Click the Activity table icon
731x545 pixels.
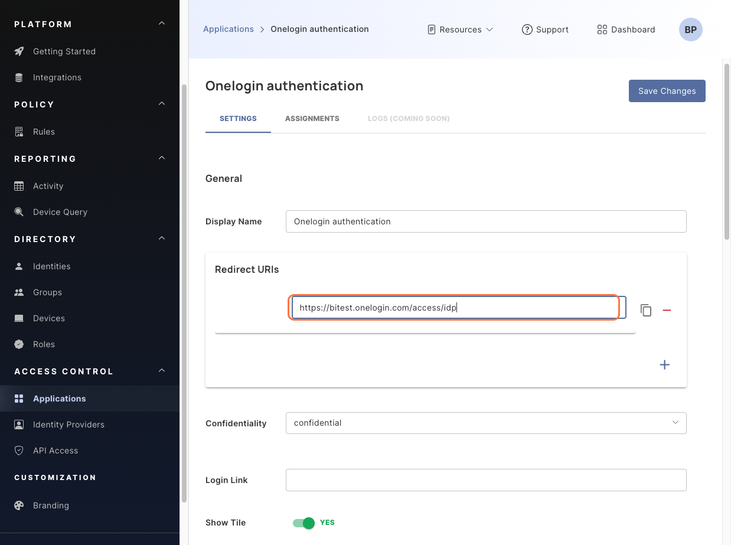click(x=19, y=186)
